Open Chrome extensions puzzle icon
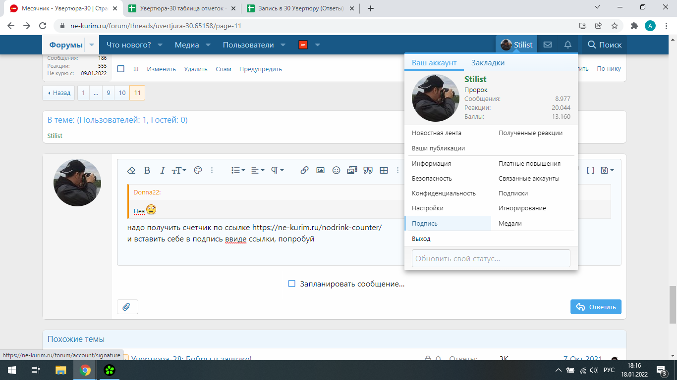This screenshot has height=380, width=677. click(x=634, y=26)
